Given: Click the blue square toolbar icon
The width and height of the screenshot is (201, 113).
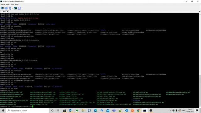Looking at the screenshot, I should pyautogui.click(x=19, y=8).
